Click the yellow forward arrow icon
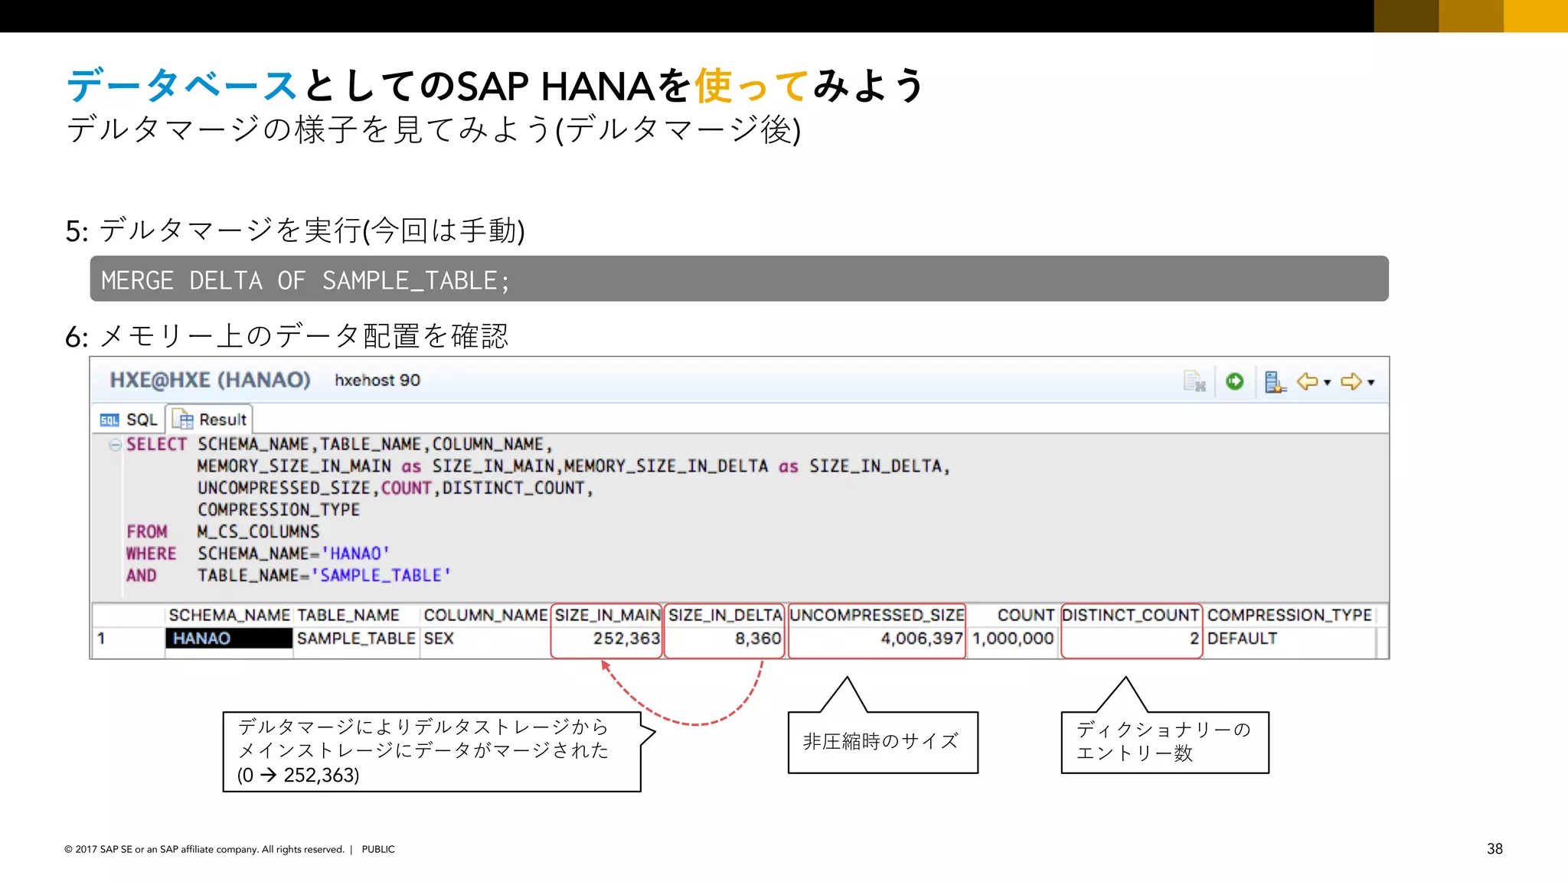Viewport: 1568px width, 882px height. [1351, 381]
